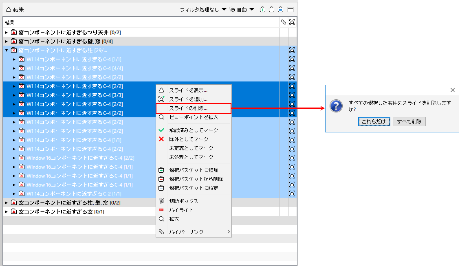This screenshot has height=266, width=460.
Task: Select 承認済みとしてマーク menu entry
Action: coord(194,130)
